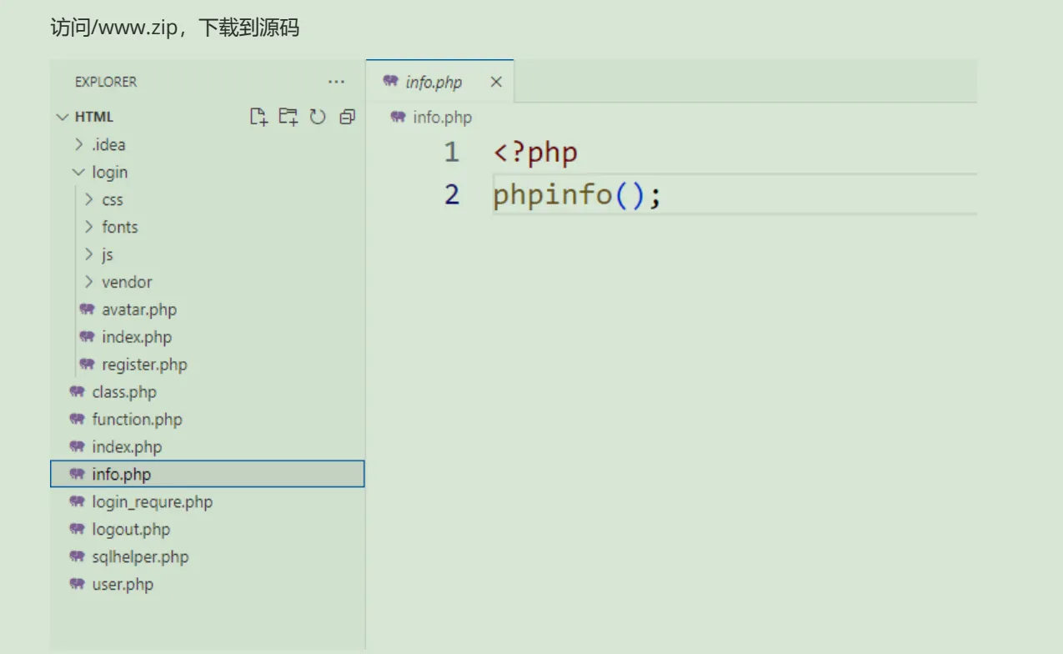Expand the .idea folder
The image size is (1063, 654).
tap(78, 144)
